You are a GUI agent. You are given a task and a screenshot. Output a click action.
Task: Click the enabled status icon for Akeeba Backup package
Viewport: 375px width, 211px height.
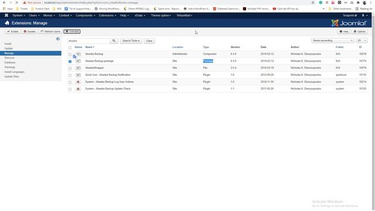click(x=78, y=61)
